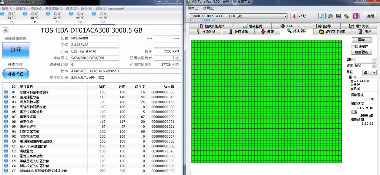This screenshot has height=175, width=380.
Task: Click the 良好 health status box
Action: (16, 50)
